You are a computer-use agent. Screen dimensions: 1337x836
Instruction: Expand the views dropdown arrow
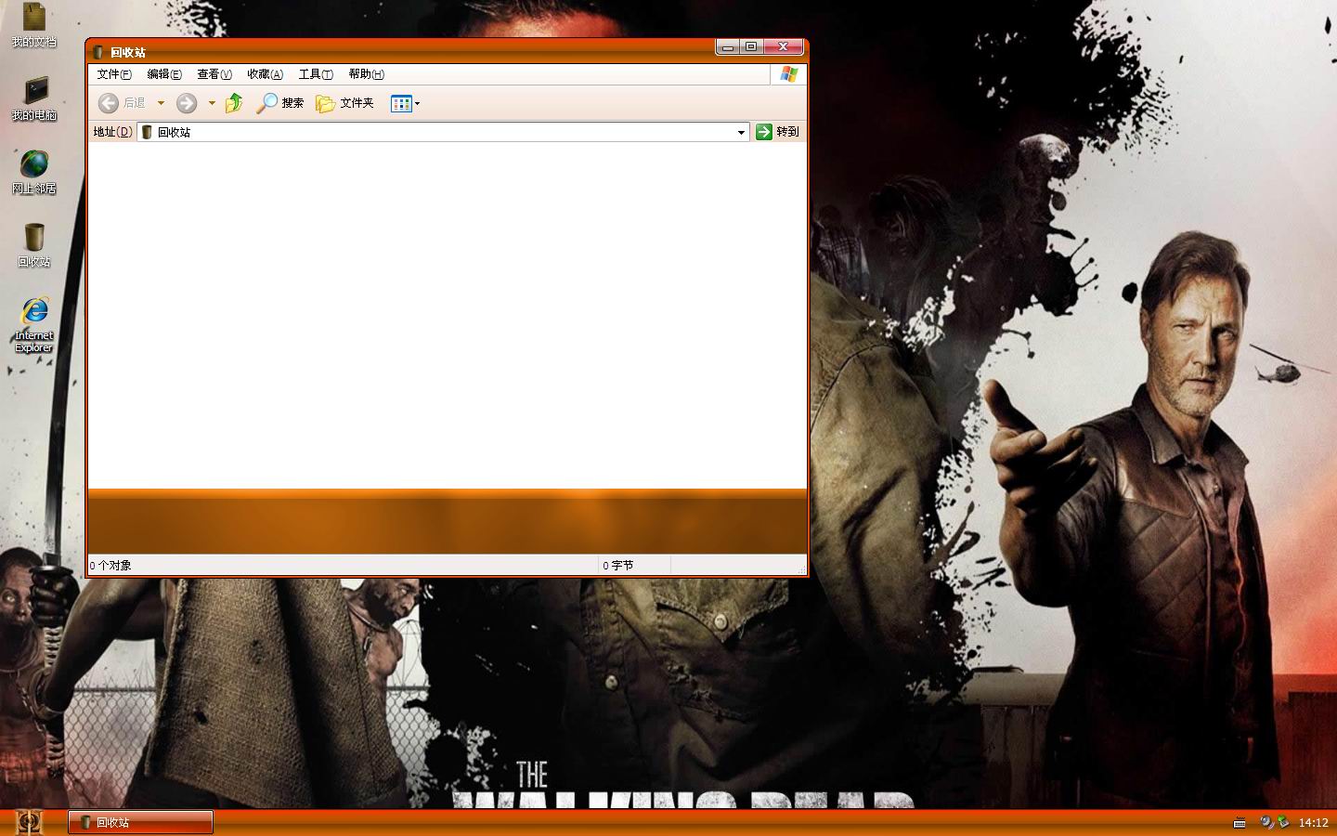point(417,103)
